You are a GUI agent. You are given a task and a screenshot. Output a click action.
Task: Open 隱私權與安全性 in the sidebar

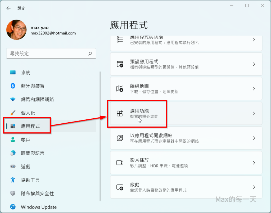[37, 193]
